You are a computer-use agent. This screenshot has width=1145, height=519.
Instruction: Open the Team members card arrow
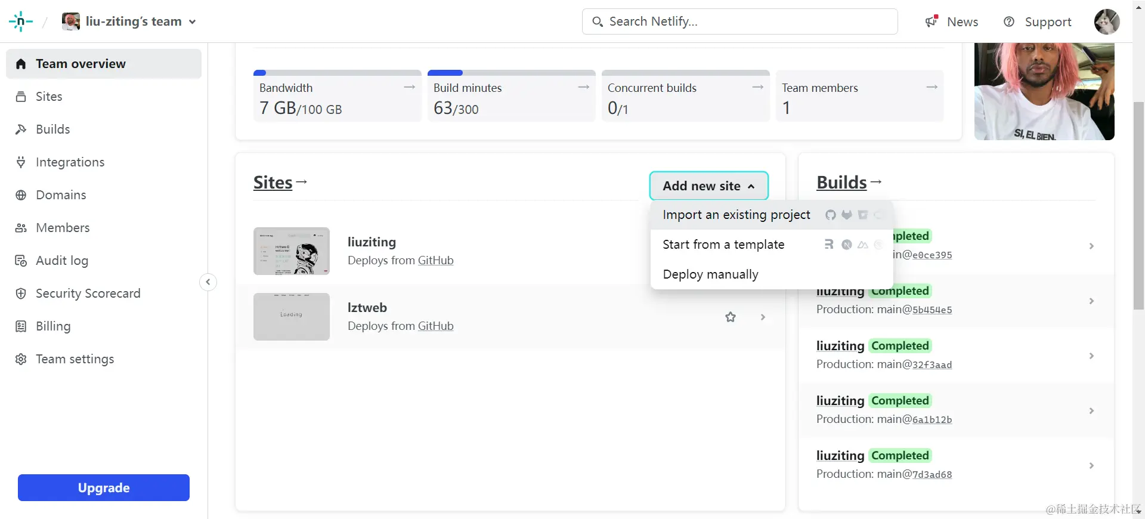click(x=932, y=87)
